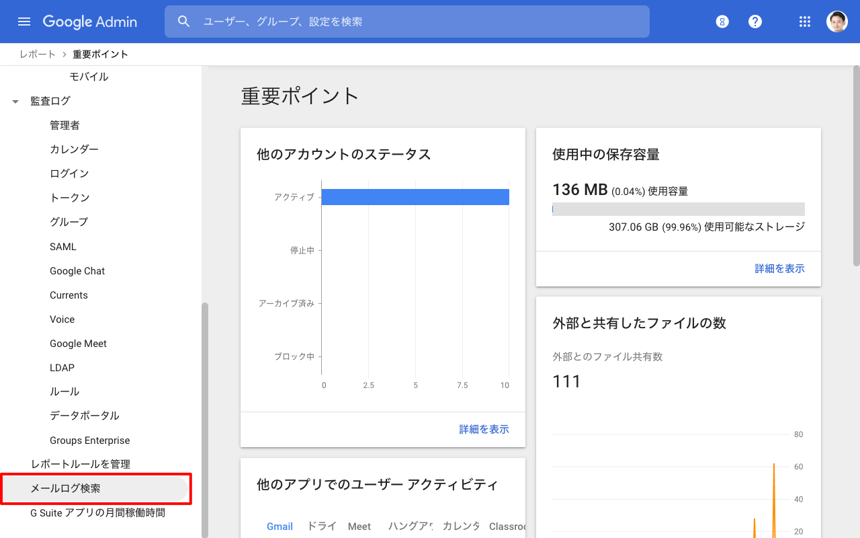Click the sidebar vertical scrollbar
Viewport: 860px width, 538px height.
coord(205,420)
